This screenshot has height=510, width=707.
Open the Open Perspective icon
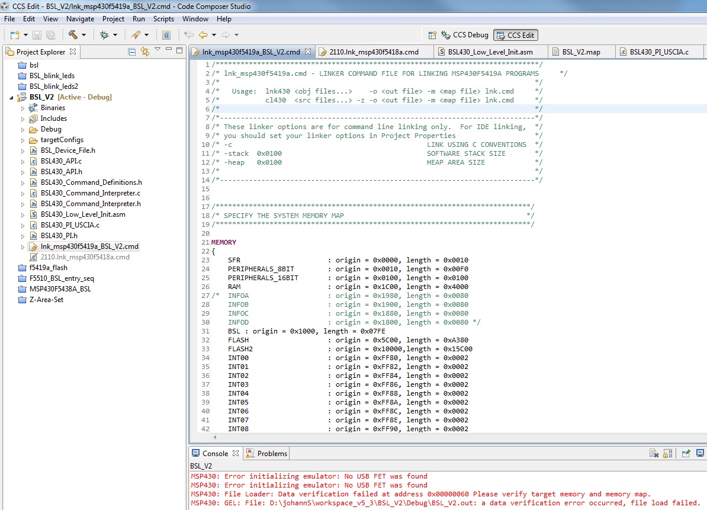[x=432, y=35]
